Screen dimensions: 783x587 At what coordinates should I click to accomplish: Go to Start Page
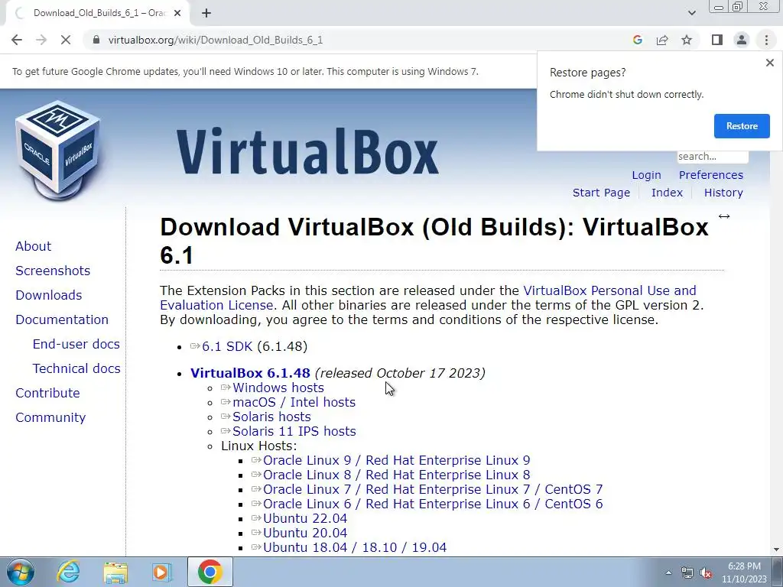point(601,193)
